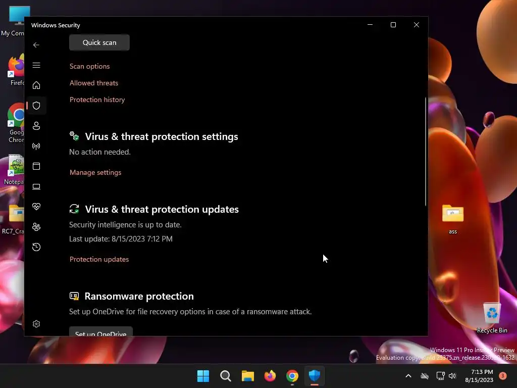The image size is (517, 388).
Task: Open Account protection person icon
Action: coord(36,126)
